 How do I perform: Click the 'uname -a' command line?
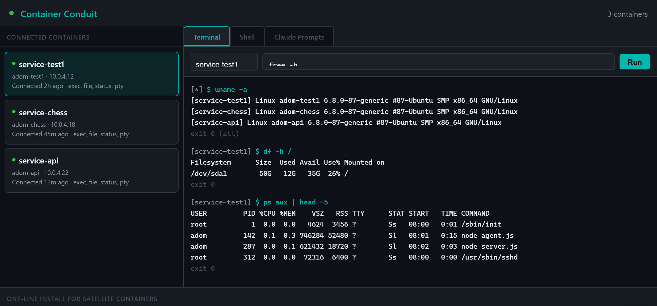pos(219,89)
